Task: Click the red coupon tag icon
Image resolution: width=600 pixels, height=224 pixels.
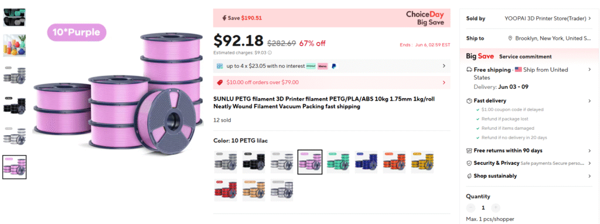Action: (x=220, y=82)
